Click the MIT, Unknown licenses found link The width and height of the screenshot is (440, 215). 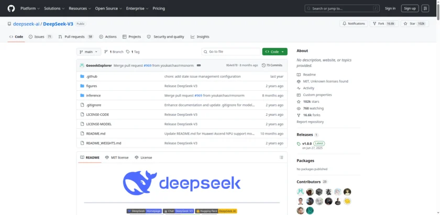[x=325, y=81]
